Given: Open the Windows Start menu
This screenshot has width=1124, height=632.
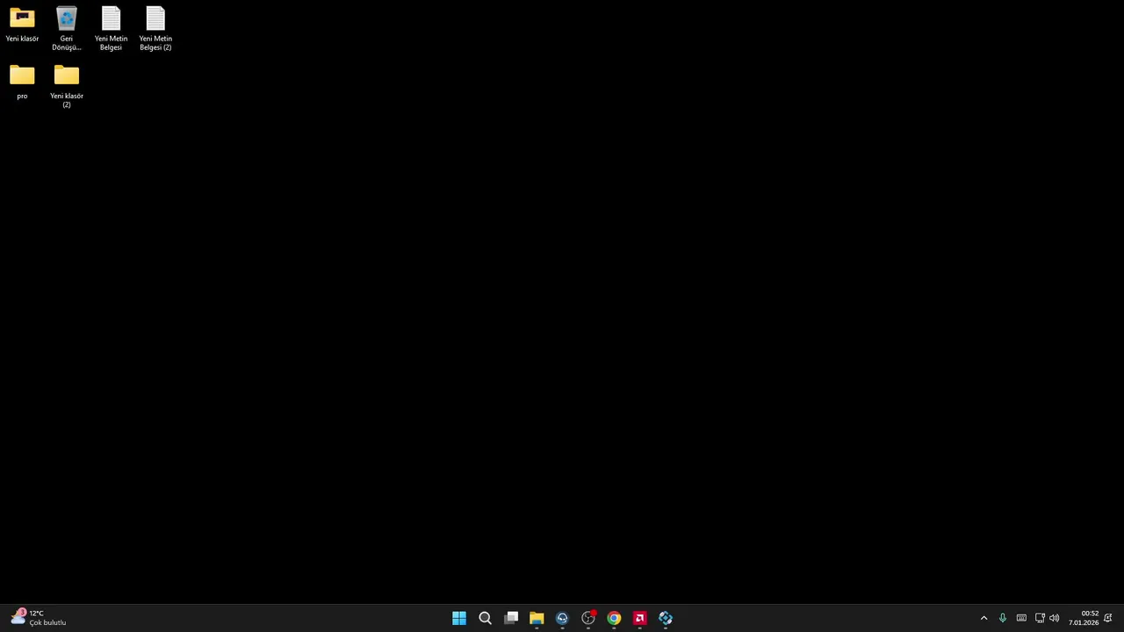Looking at the screenshot, I should tap(459, 618).
